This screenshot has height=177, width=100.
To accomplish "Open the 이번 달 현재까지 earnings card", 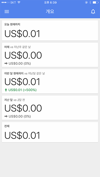I will [x=50, y=81].
